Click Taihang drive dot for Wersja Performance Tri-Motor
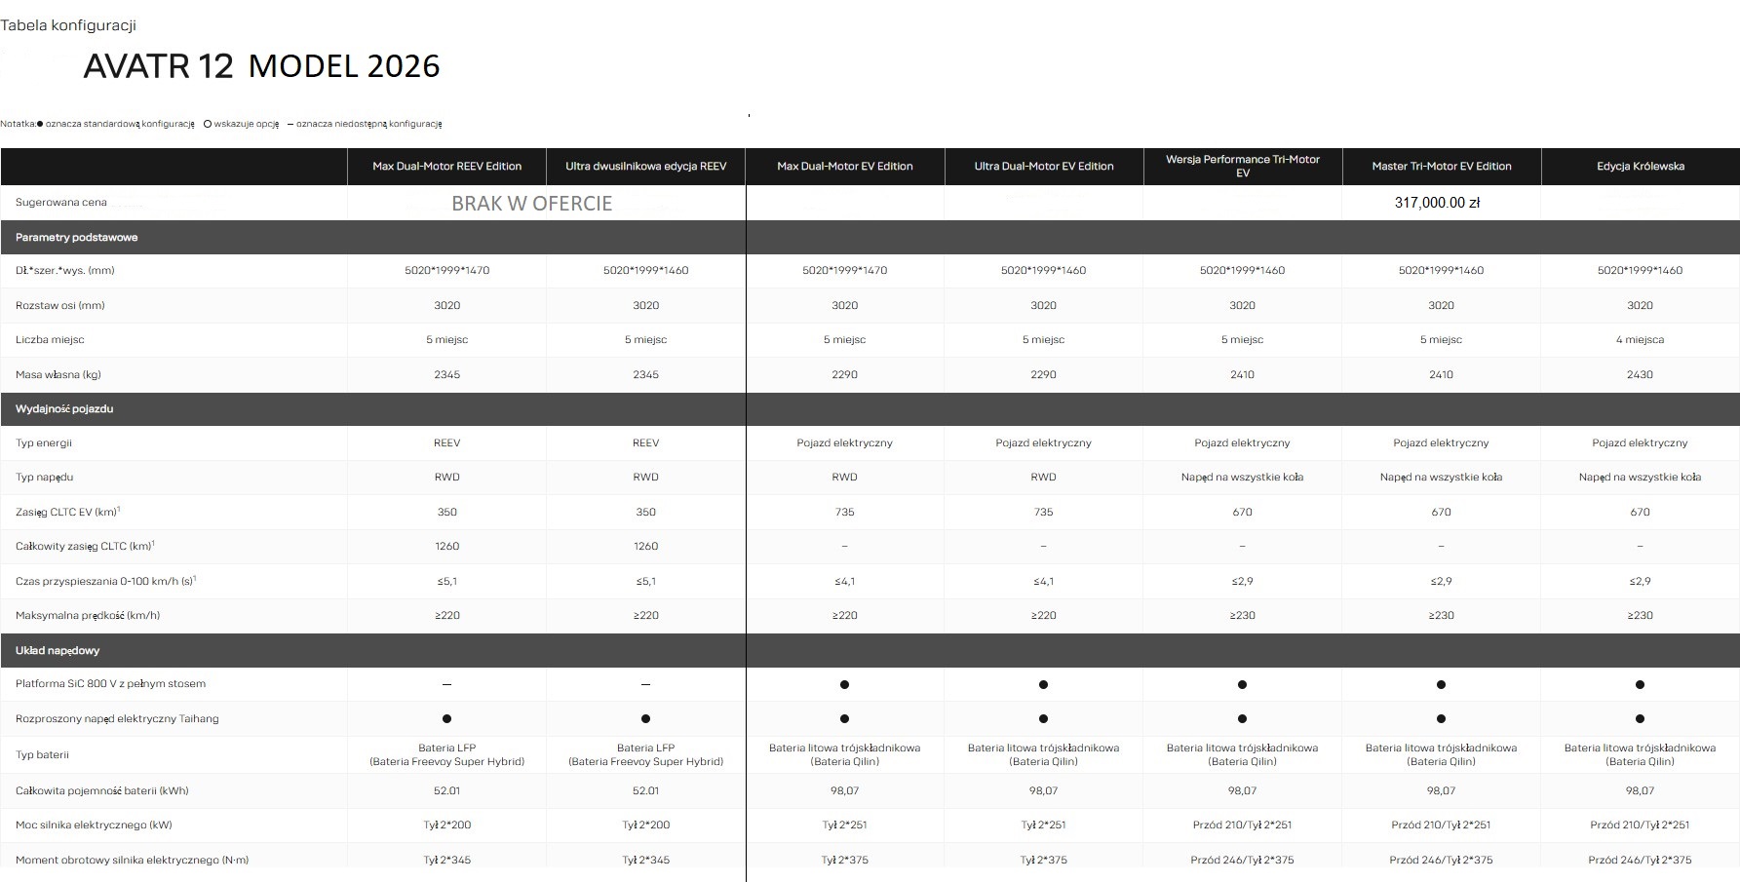The width and height of the screenshot is (1740, 882). coord(1242,719)
